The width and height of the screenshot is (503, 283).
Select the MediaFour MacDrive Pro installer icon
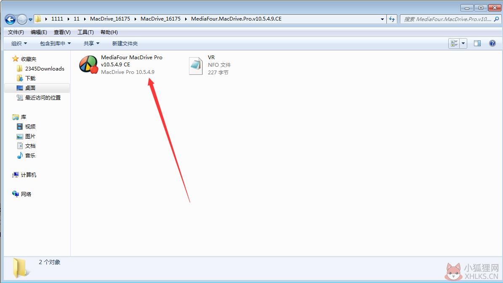(88, 64)
